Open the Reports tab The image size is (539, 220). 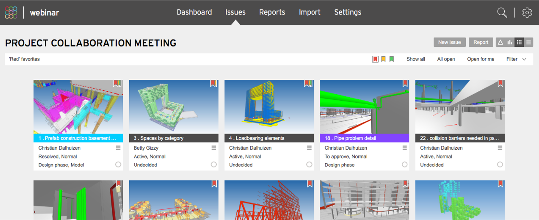[272, 12]
